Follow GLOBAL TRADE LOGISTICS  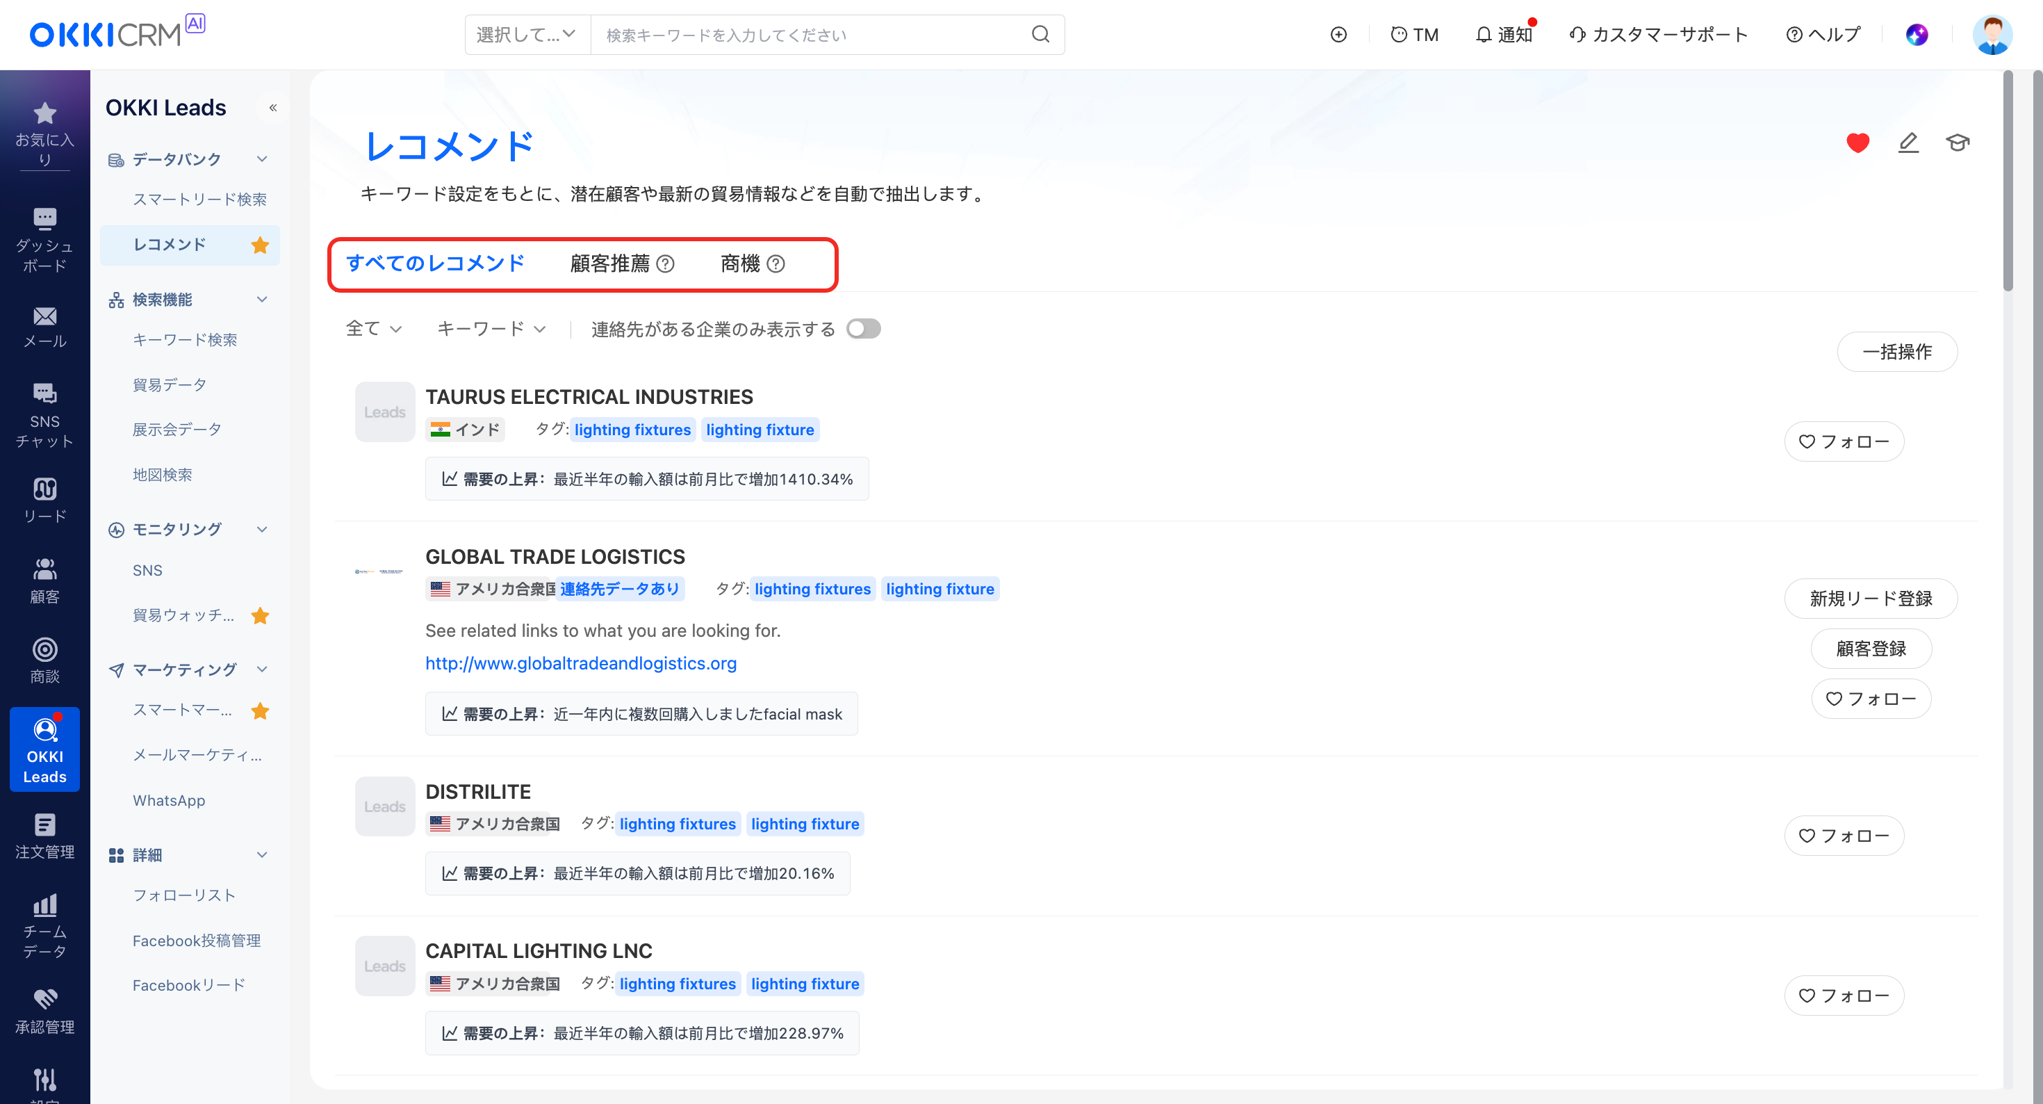[x=1871, y=699]
